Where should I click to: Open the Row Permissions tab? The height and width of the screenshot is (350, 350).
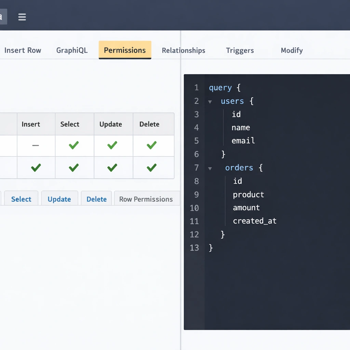pos(146,199)
